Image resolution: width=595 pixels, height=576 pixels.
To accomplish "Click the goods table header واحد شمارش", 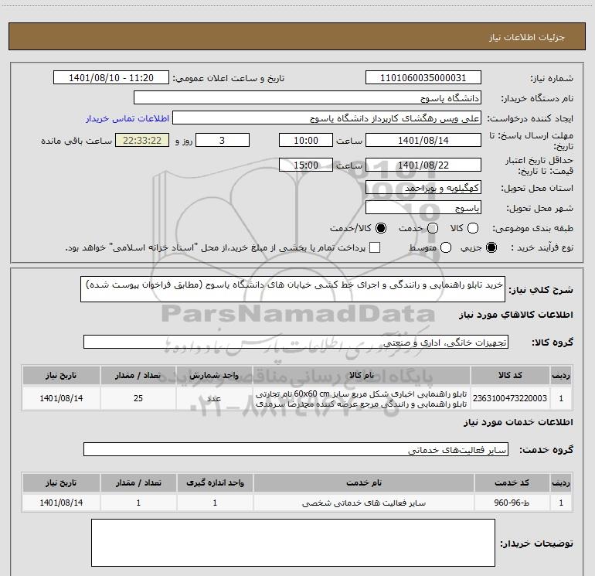I will (214, 376).
